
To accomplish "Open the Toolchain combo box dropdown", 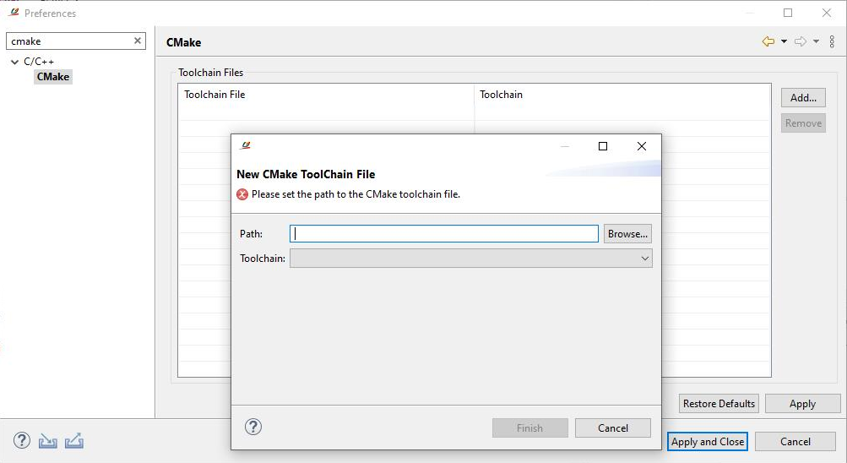I will [470, 259].
